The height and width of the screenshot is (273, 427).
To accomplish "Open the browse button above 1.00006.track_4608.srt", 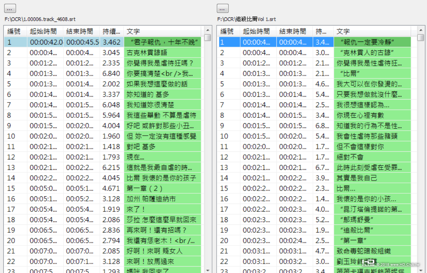I will [x=10, y=8].
